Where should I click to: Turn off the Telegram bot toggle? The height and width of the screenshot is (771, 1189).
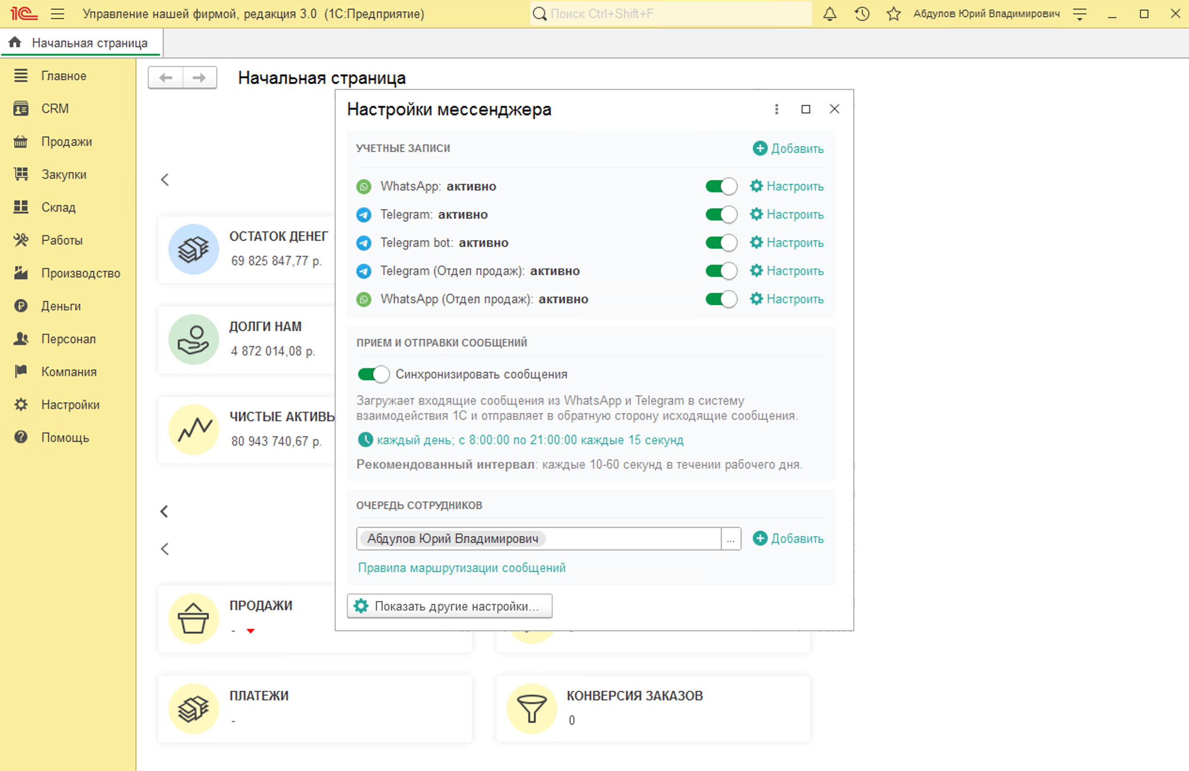pyautogui.click(x=721, y=243)
